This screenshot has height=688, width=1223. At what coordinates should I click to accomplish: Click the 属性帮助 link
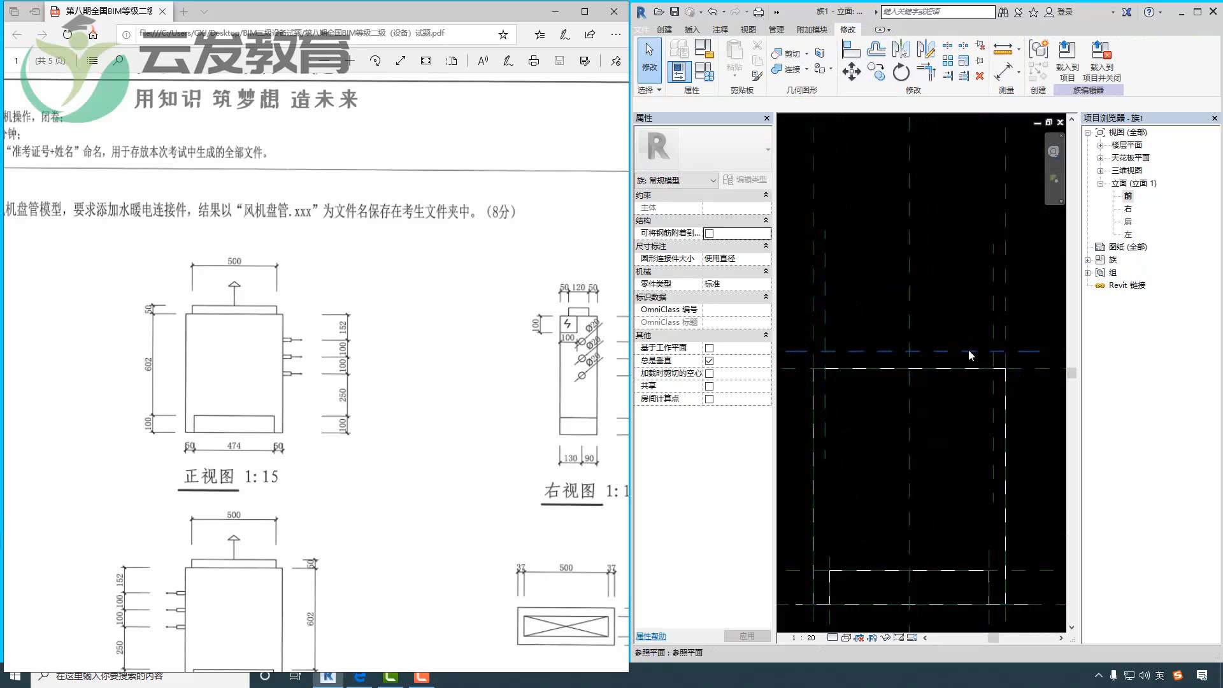[x=650, y=636]
